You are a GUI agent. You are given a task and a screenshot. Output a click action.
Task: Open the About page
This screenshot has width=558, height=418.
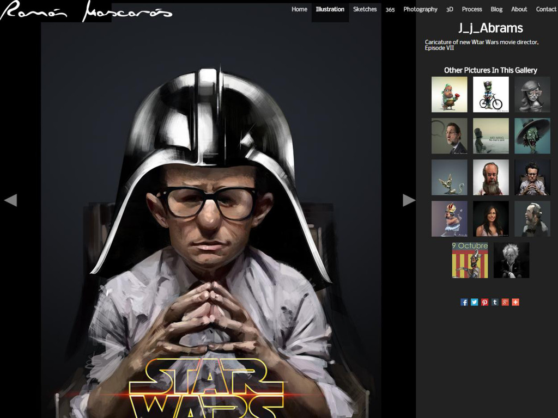point(519,9)
